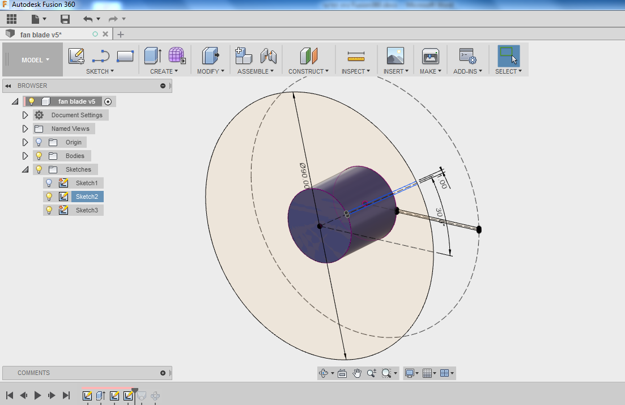Screen dimensions: 625x405
Task: Expand the Origin folder
Action: tap(25, 142)
